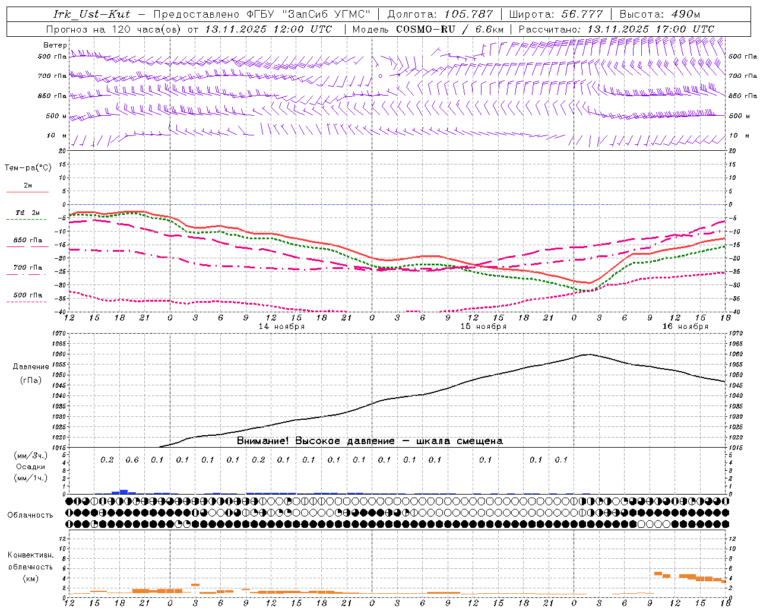Select the date label "14 ноября"
This screenshot has height=608, width=760.
[x=281, y=327]
